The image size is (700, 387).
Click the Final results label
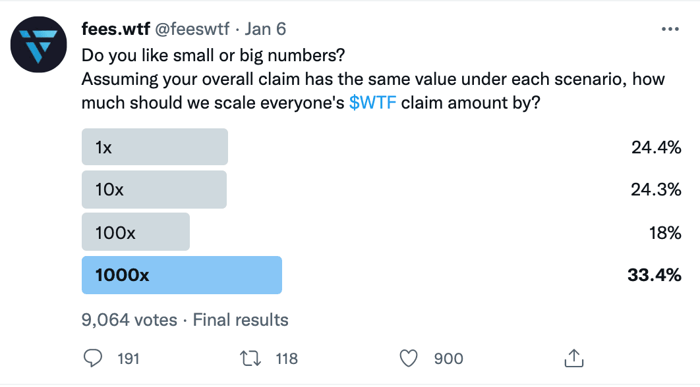240,320
